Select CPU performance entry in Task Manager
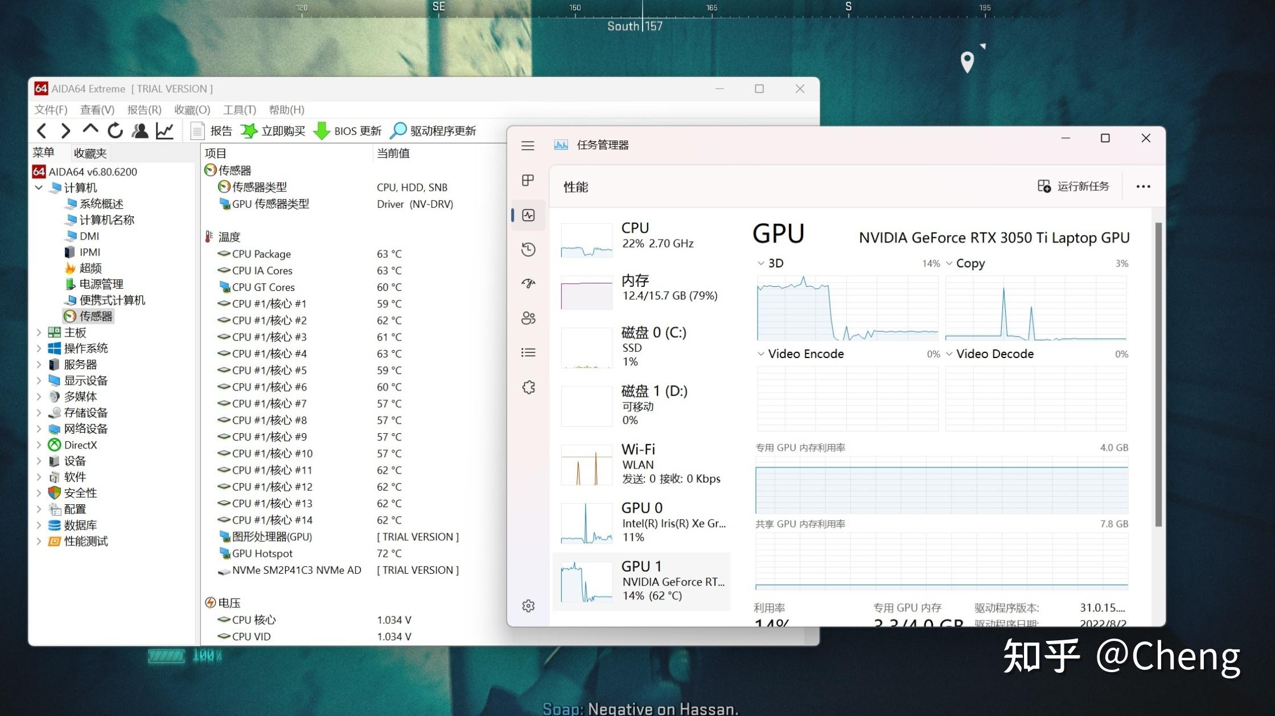This screenshot has width=1275, height=716. pyautogui.click(x=641, y=240)
